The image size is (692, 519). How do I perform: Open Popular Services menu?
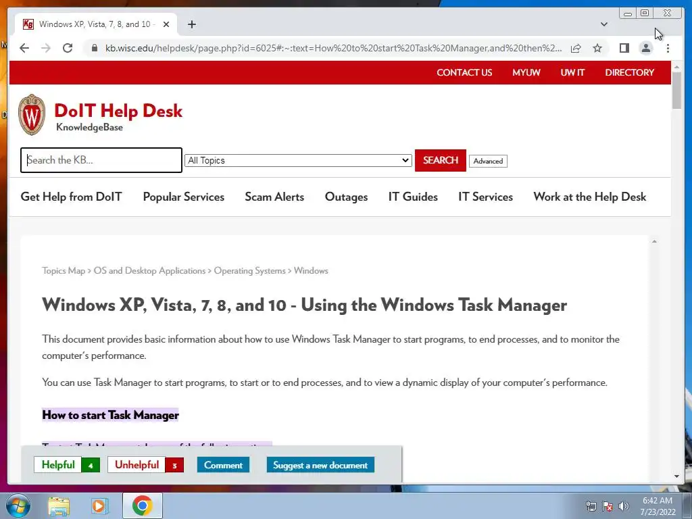coord(184,197)
